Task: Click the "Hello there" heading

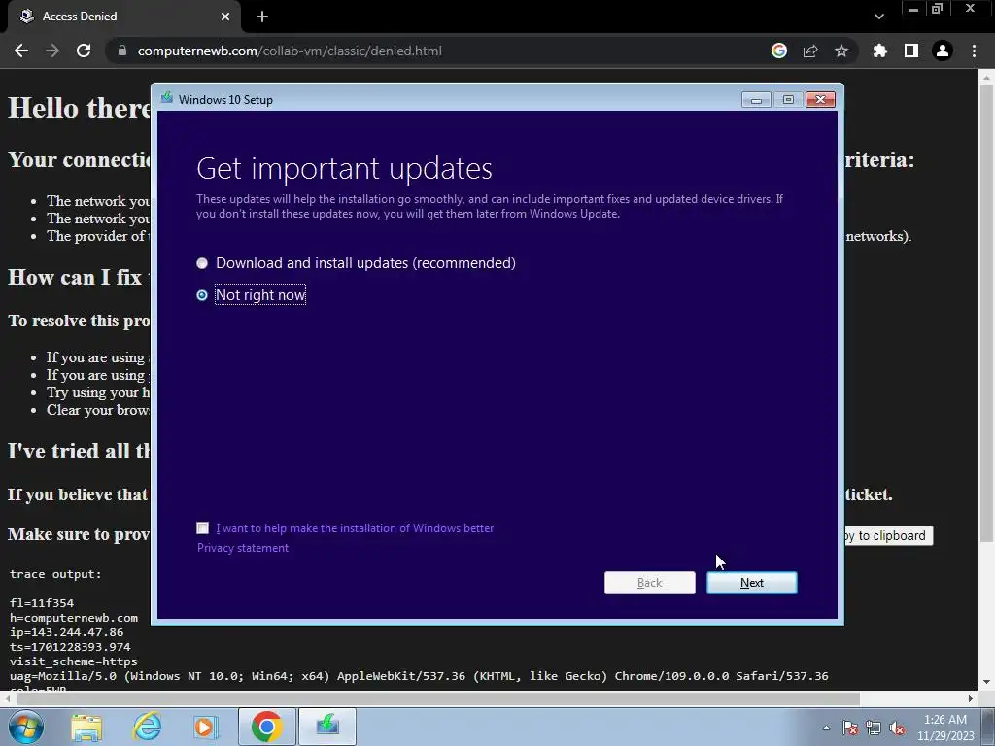Action: coord(80,108)
